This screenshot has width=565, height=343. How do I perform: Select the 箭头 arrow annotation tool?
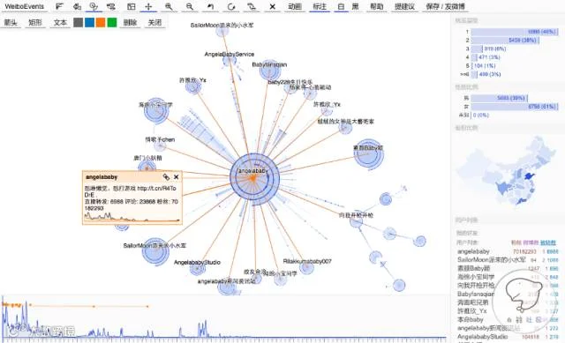11,22
